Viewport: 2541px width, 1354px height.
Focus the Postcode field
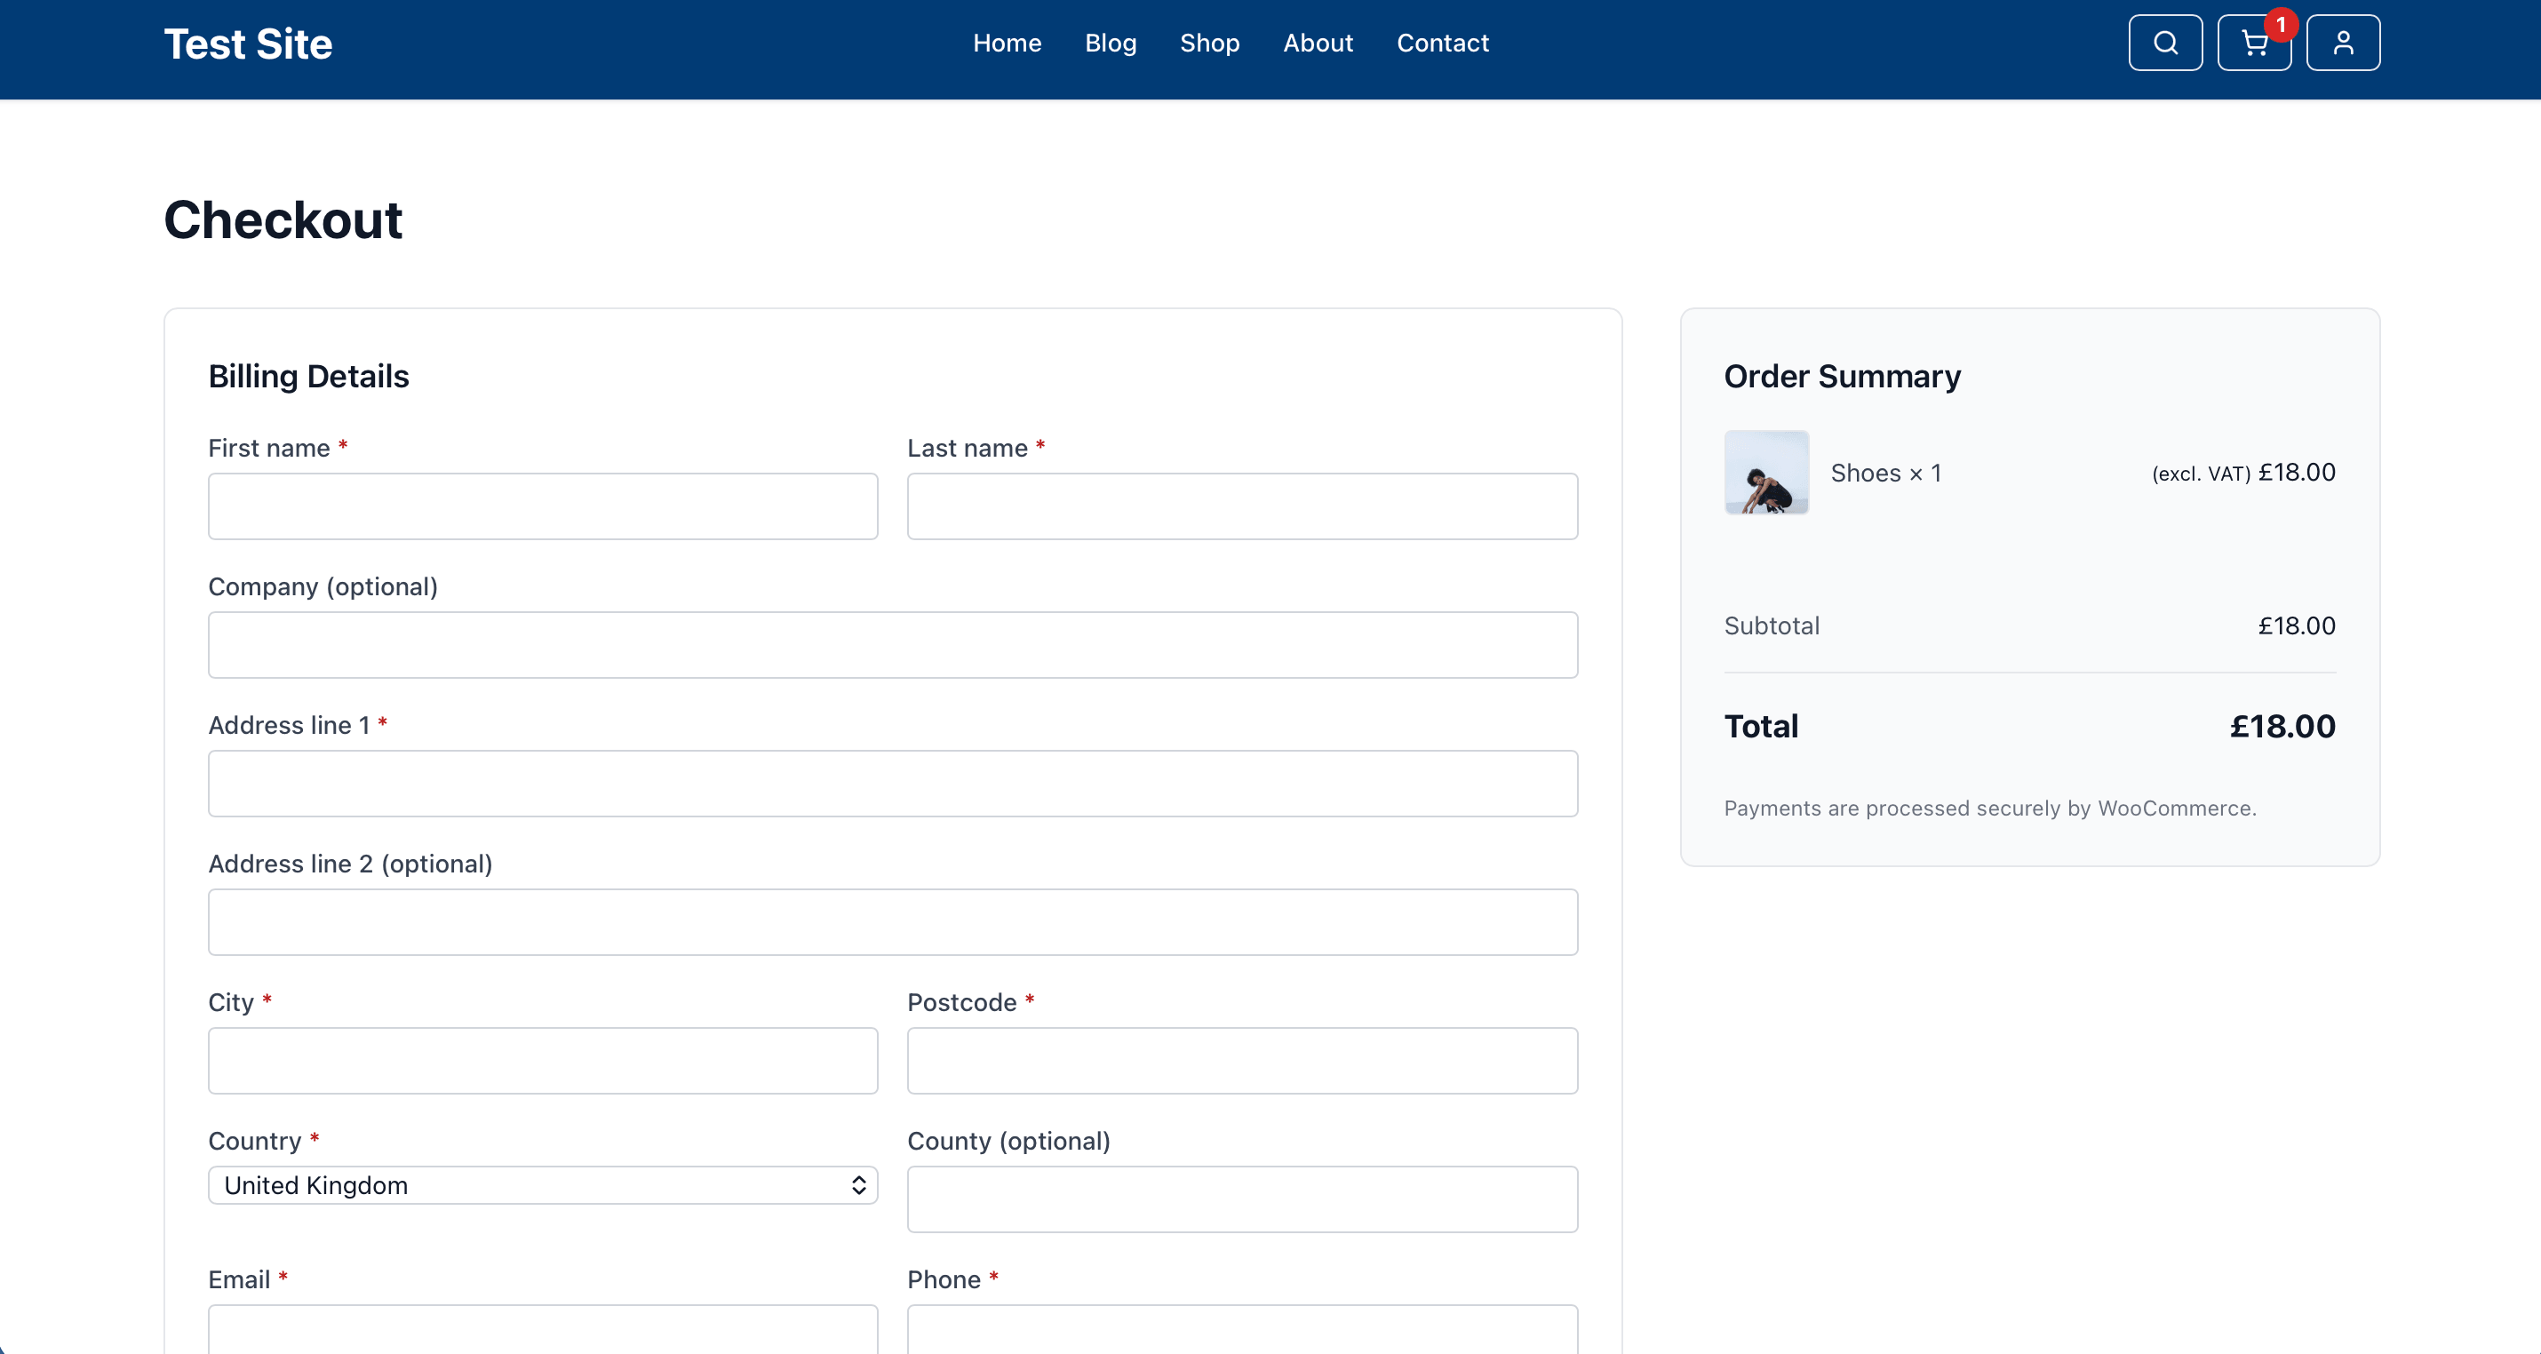1242,1061
